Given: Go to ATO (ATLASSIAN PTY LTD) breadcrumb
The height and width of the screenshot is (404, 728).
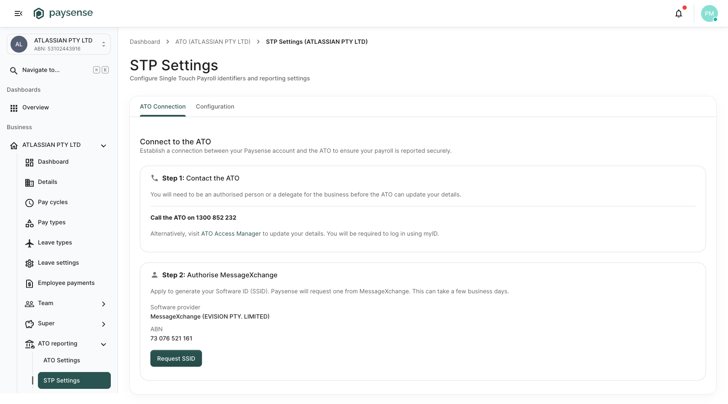Looking at the screenshot, I should (x=213, y=42).
